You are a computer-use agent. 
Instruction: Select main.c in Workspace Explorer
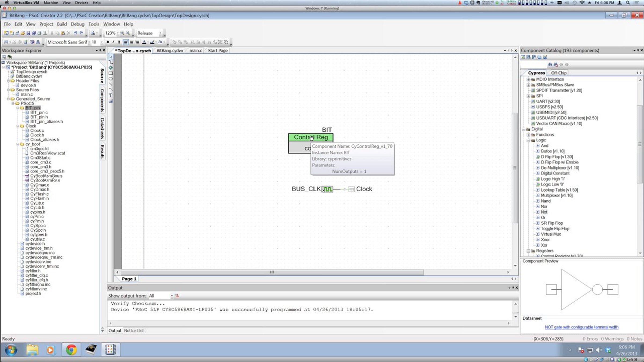[x=27, y=94]
